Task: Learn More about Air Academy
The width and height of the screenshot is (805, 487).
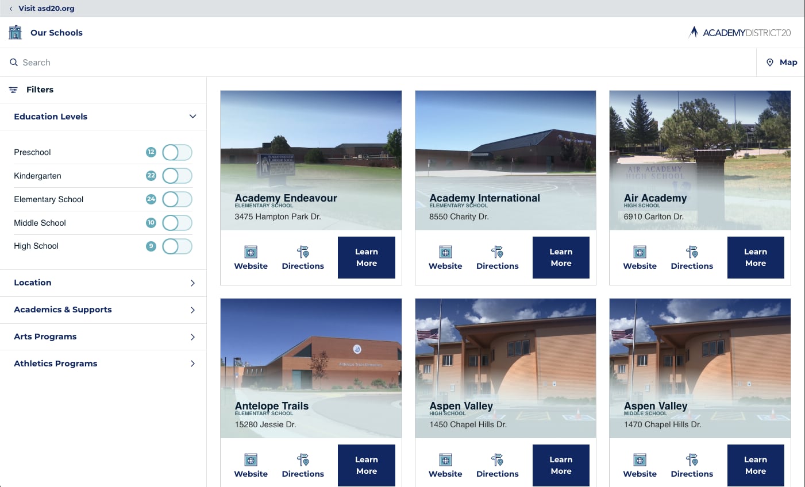Action: click(756, 257)
